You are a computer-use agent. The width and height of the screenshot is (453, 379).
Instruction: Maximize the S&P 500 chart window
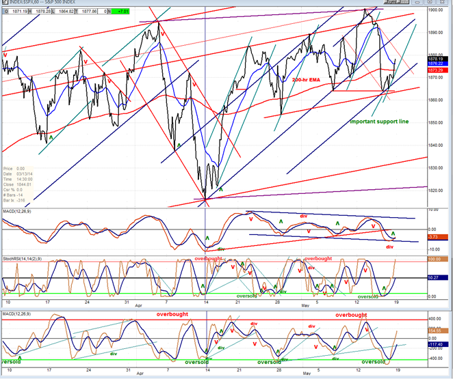point(430,2)
